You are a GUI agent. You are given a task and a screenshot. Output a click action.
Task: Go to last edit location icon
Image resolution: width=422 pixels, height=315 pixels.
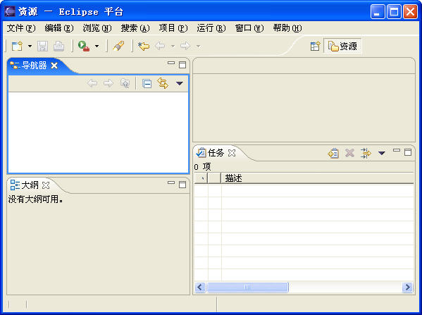click(x=144, y=46)
